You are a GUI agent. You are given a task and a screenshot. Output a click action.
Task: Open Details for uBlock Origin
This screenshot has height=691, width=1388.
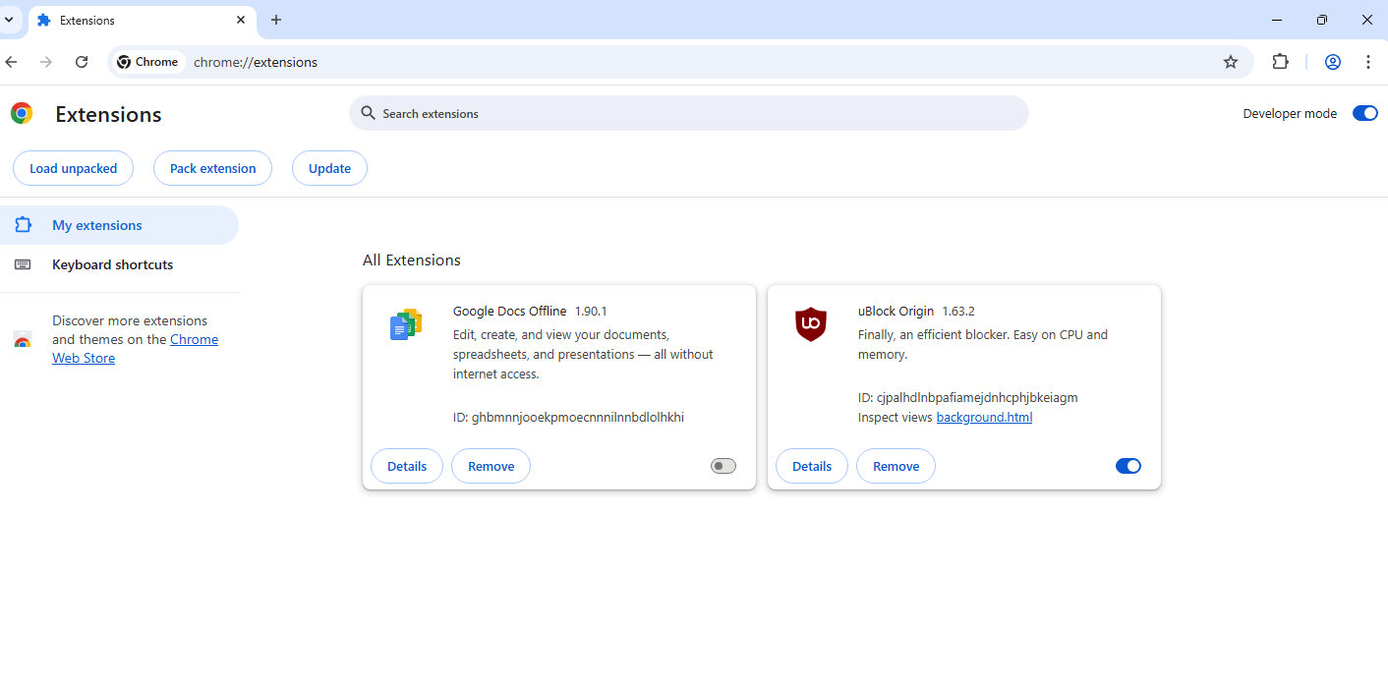pyautogui.click(x=812, y=466)
